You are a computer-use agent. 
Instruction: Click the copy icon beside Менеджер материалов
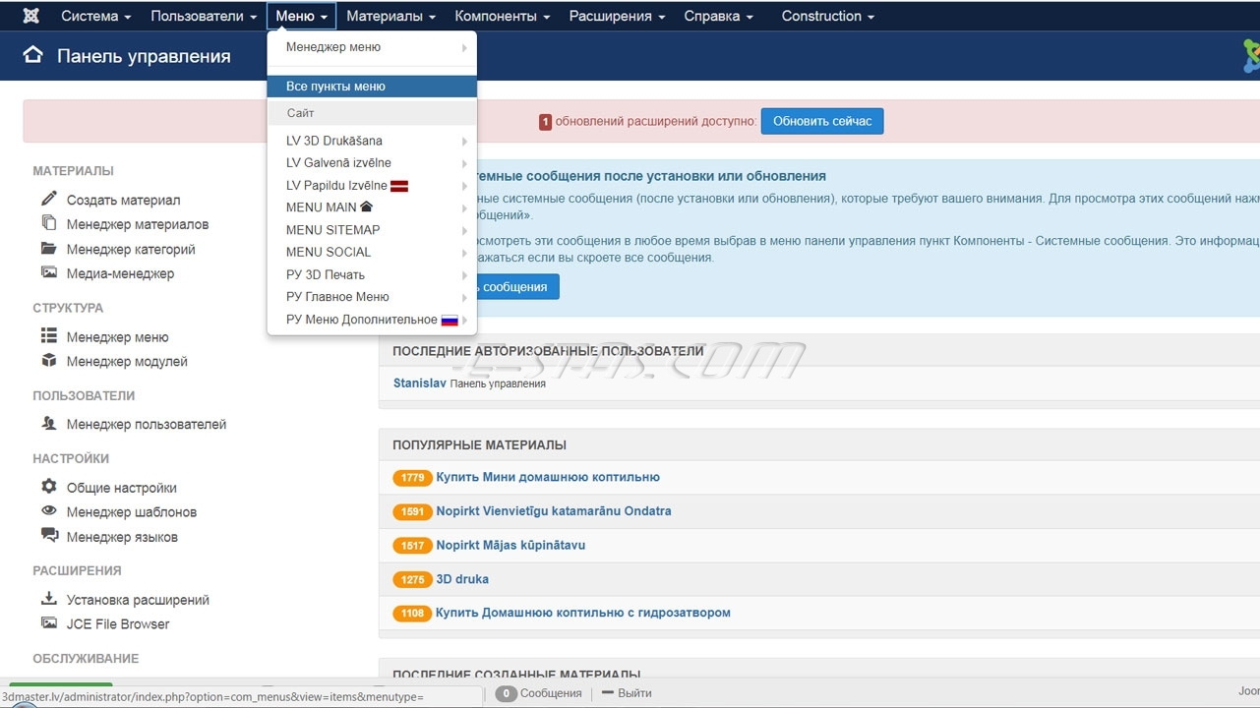click(49, 223)
